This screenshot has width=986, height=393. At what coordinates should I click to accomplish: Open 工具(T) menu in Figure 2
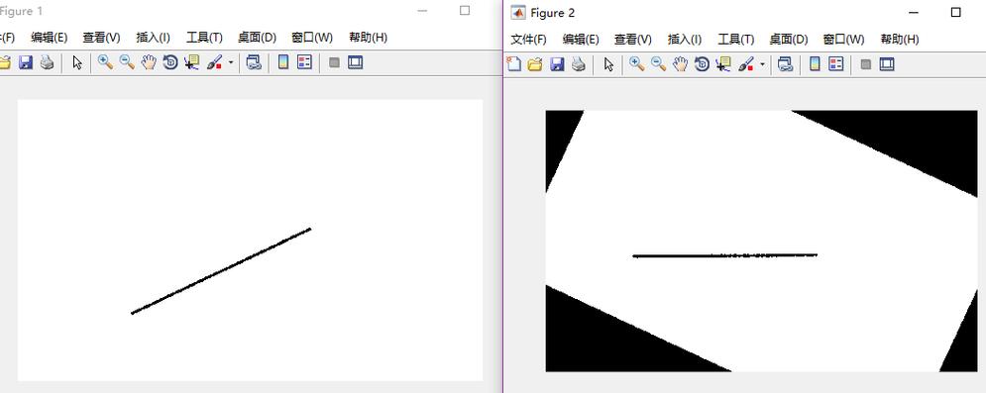click(735, 39)
